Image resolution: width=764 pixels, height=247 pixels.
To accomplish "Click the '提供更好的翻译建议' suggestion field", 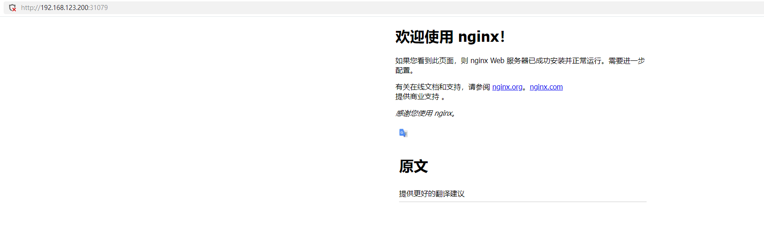I will 522,194.
